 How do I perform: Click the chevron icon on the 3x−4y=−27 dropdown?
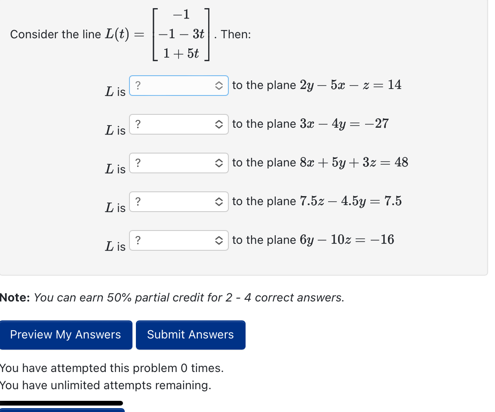coord(219,124)
